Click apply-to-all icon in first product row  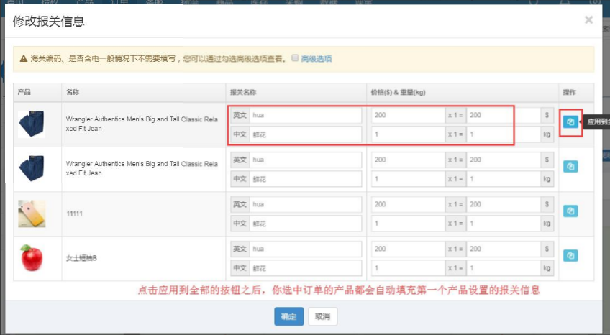click(x=570, y=122)
